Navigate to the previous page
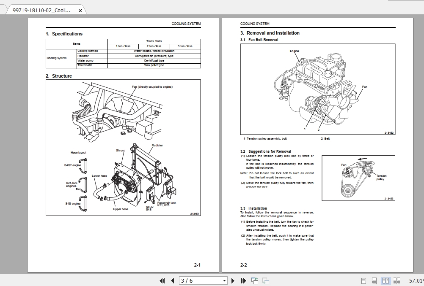 172,281
